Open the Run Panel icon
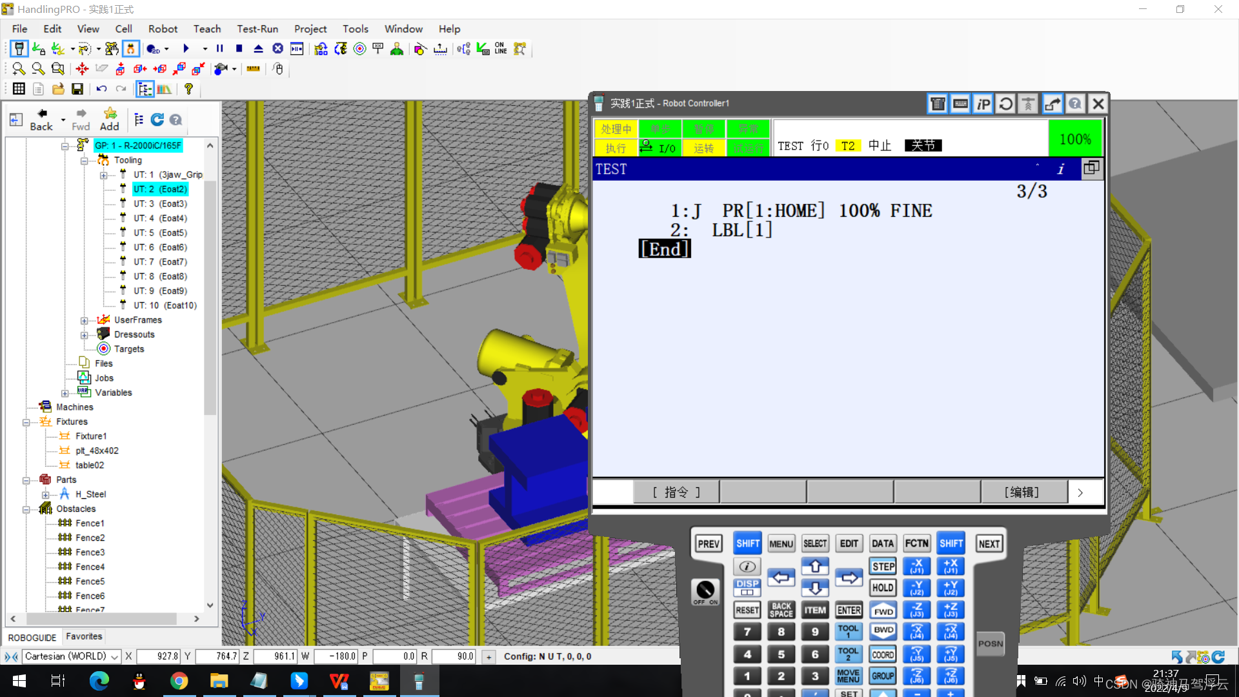 [x=297, y=49]
